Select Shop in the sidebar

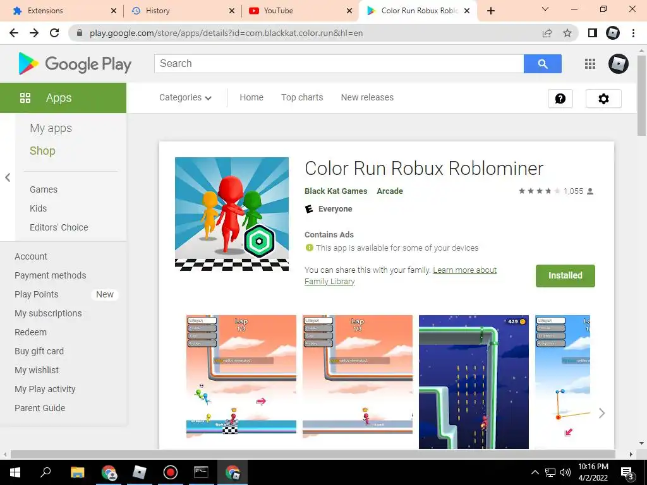(42, 151)
